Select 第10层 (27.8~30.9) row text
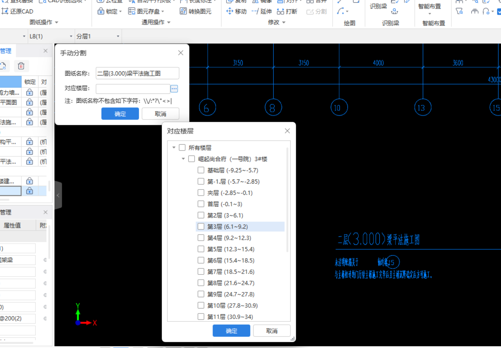This screenshot has height=348, width=501. tap(232, 305)
